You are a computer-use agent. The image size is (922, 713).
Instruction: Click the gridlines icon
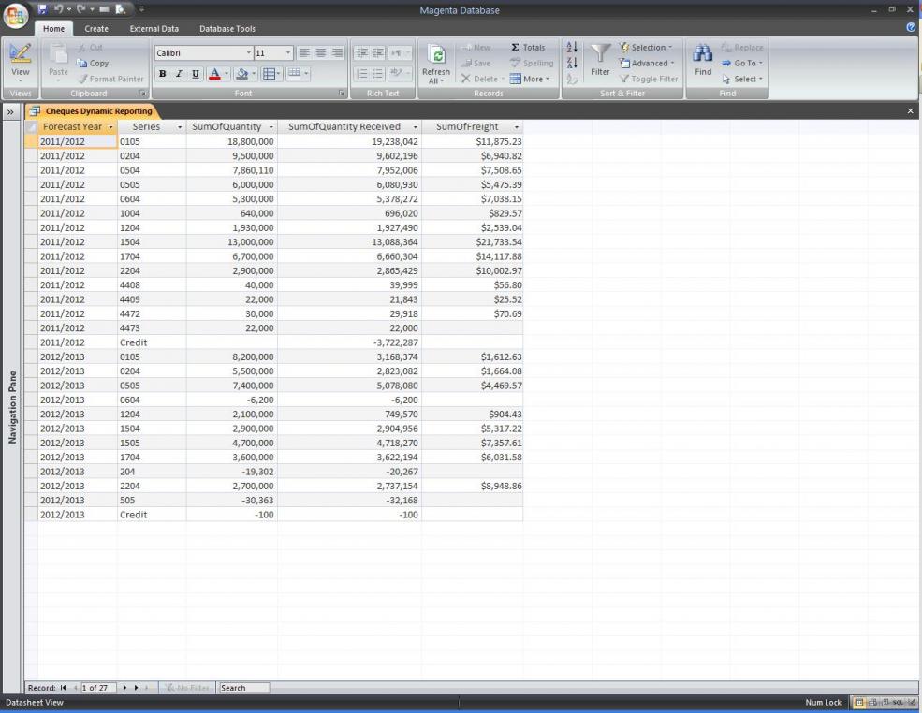[269, 74]
